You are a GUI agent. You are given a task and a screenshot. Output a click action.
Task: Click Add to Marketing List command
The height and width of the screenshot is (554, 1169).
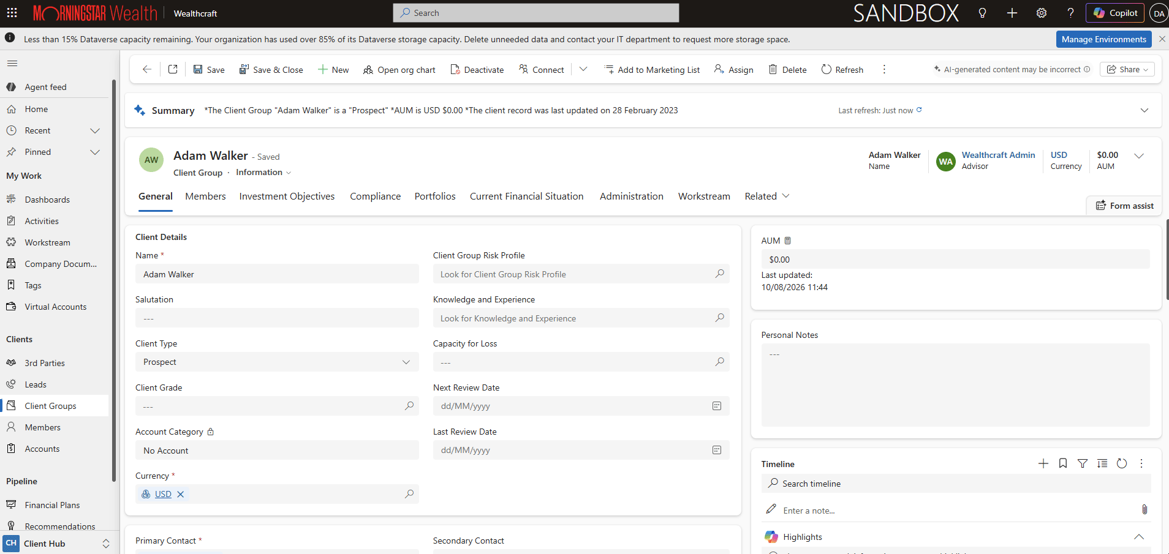[652, 70]
